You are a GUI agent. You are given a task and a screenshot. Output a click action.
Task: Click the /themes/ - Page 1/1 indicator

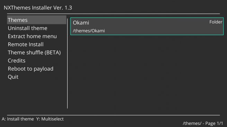pos(203,124)
